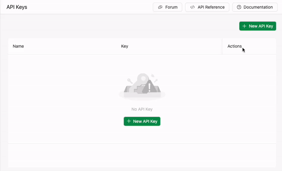
Task: Open the API Reference button
Action: [x=207, y=7]
